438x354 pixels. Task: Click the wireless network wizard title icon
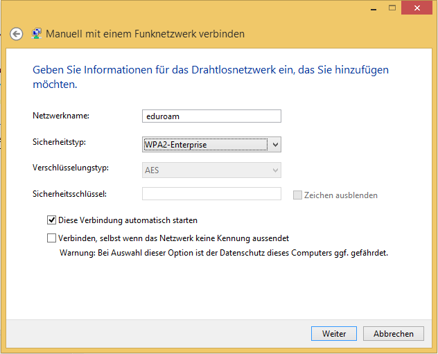[x=37, y=33]
